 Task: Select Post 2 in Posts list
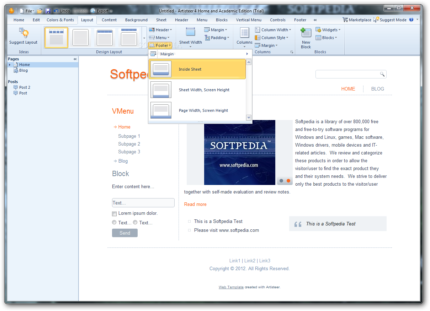pos(25,87)
